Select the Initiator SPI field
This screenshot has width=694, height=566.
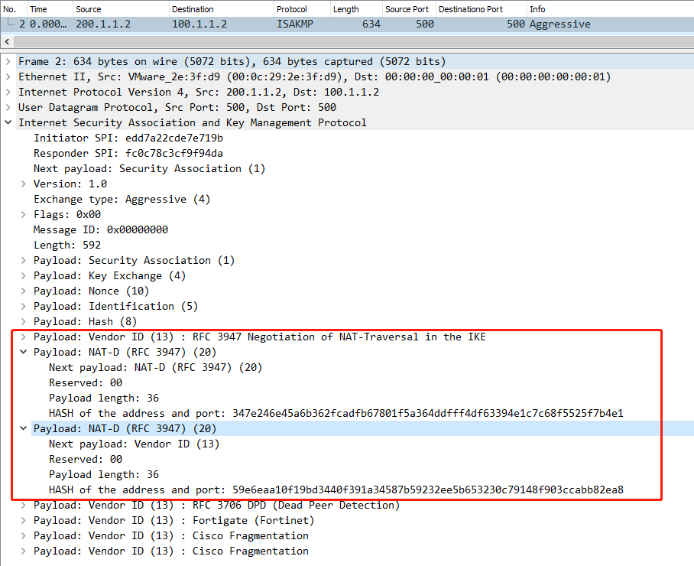click(x=128, y=138)
